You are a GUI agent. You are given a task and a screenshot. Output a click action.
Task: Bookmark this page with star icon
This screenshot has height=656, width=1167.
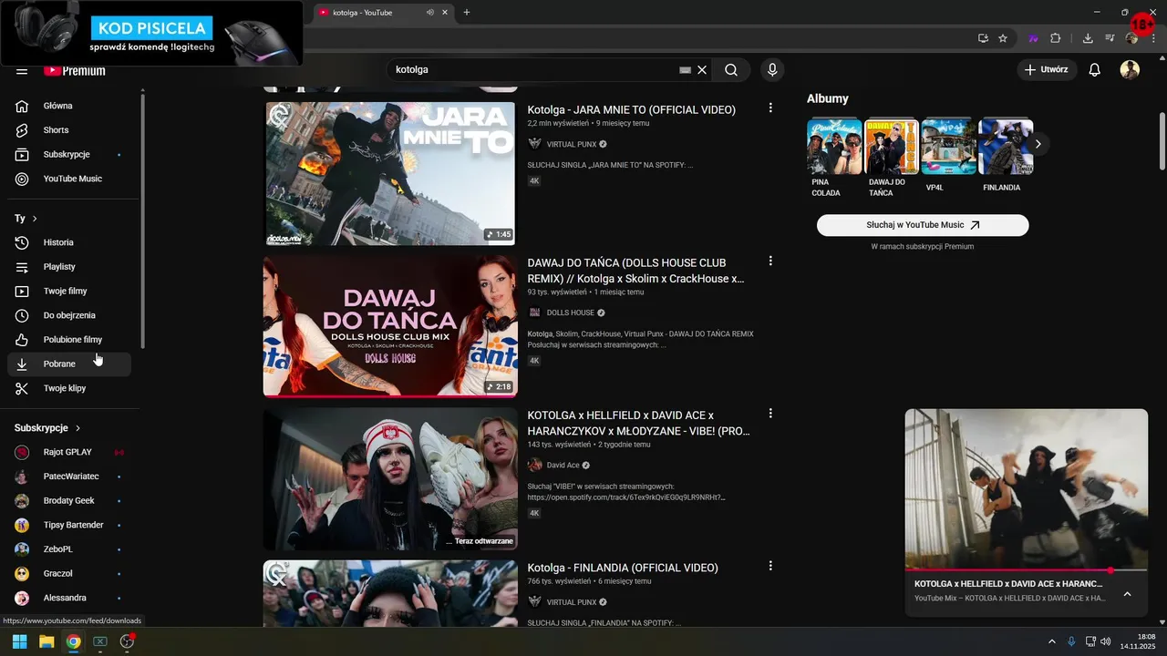click(x=1003, y=38)
